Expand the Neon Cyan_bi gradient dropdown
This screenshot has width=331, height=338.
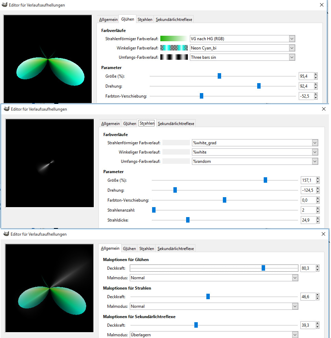coord(292,48)
